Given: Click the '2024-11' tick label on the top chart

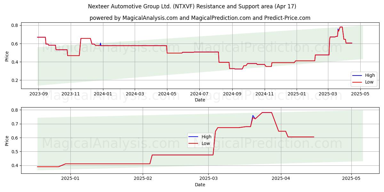Looking at the screenshot, I should 264,94.
